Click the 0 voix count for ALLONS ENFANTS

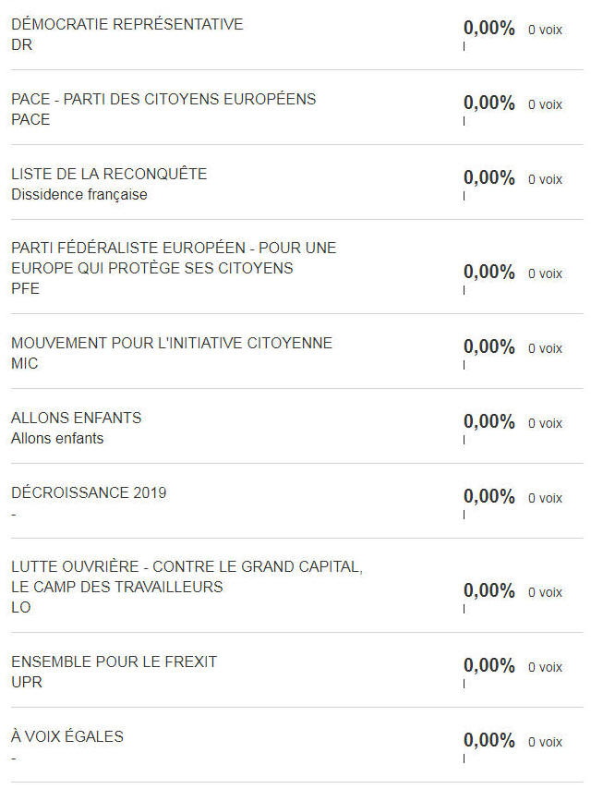click(x=545, y=424)
